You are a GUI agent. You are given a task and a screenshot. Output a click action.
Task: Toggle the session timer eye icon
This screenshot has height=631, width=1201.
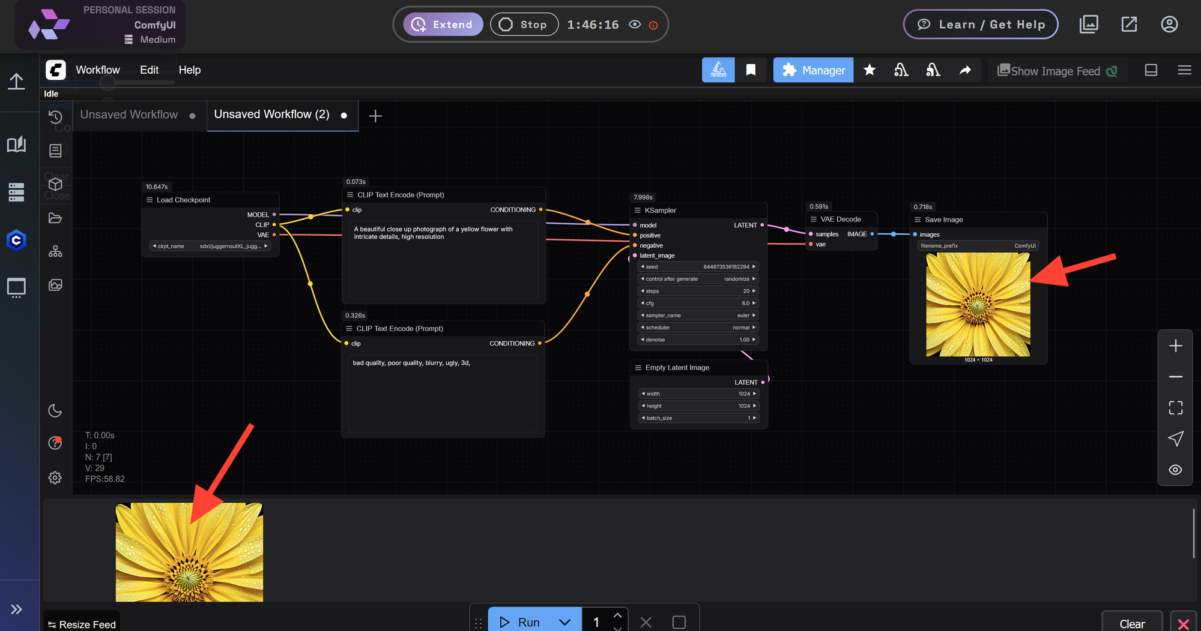tap(635, 25)
